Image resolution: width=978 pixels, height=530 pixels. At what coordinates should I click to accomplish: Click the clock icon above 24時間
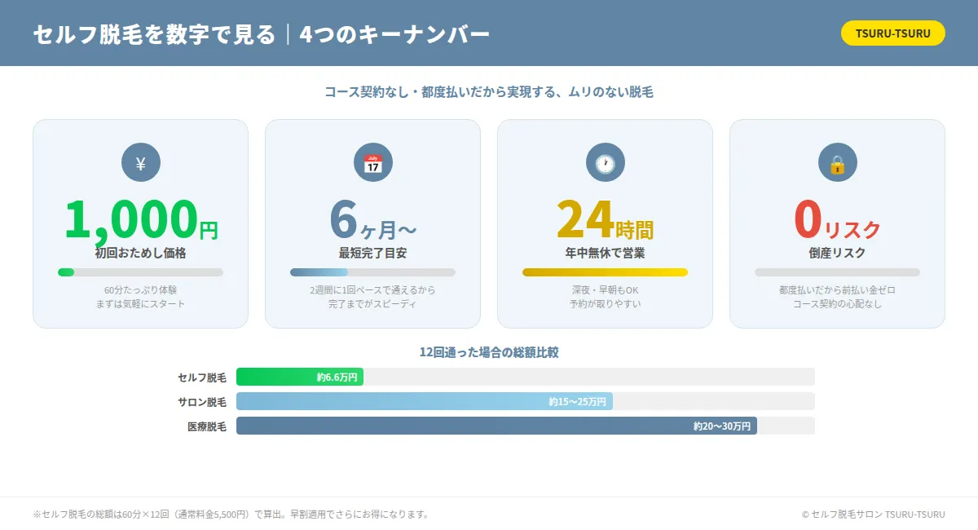point(605,162)
